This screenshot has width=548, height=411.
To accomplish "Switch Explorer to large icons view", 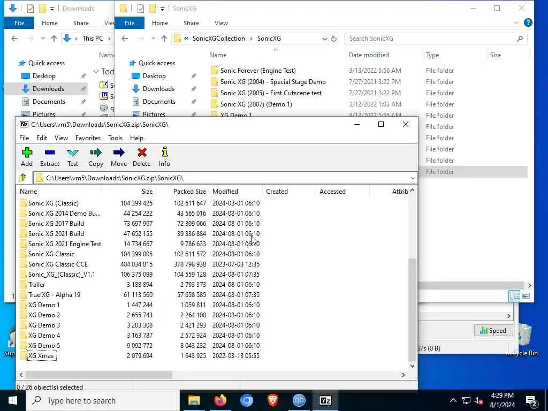I will click(x=526, y=296).
